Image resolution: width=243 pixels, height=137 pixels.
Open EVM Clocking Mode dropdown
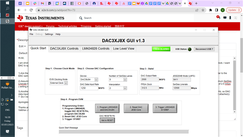[58, 83]
